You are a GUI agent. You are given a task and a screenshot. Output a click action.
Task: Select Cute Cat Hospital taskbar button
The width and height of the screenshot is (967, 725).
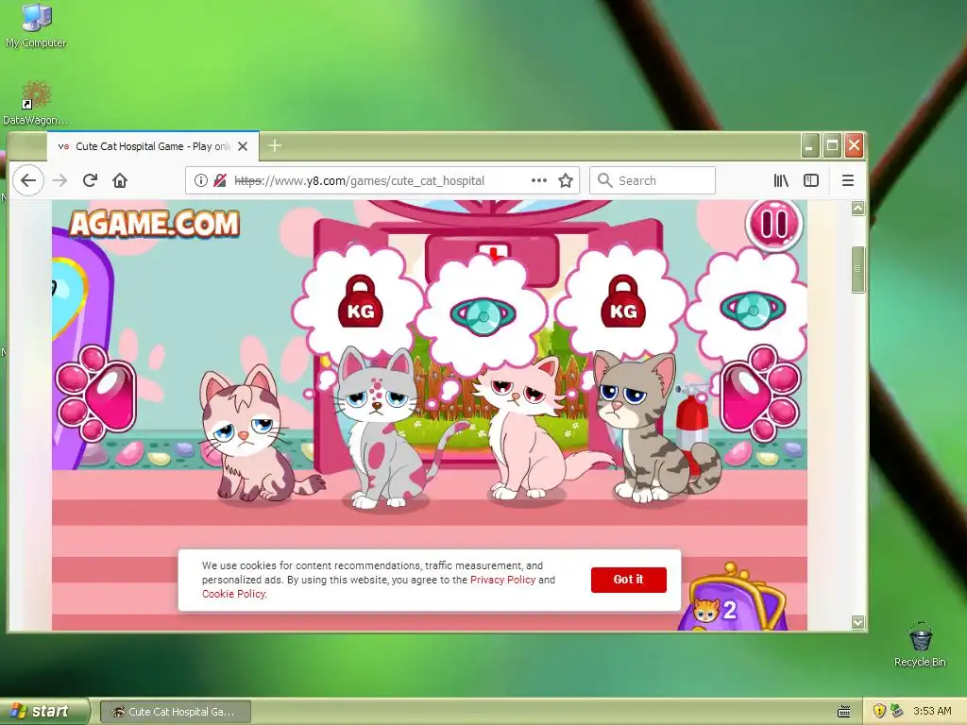[175, 712]
